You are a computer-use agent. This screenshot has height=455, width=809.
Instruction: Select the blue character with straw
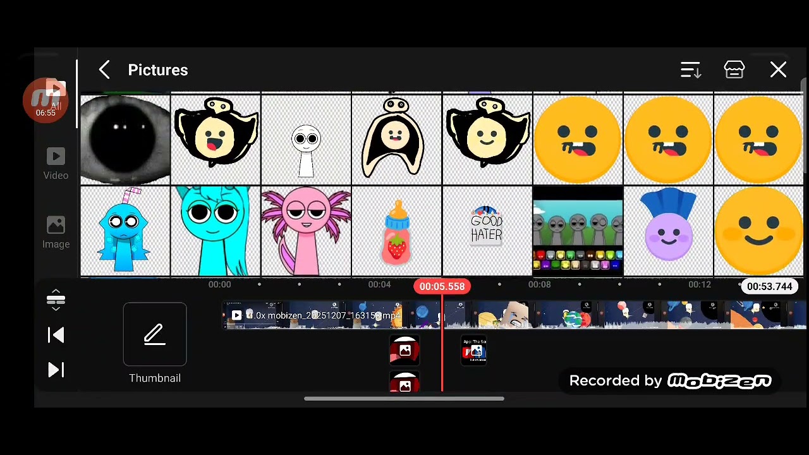point(125,231)
